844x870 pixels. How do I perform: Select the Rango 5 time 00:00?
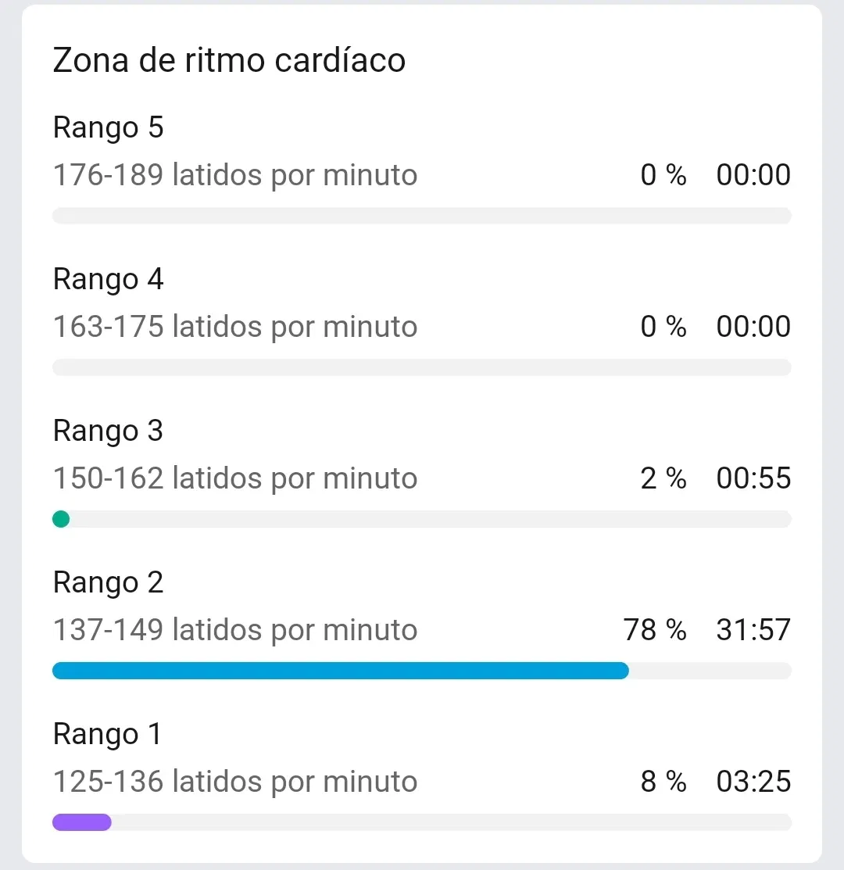[753, 175]
